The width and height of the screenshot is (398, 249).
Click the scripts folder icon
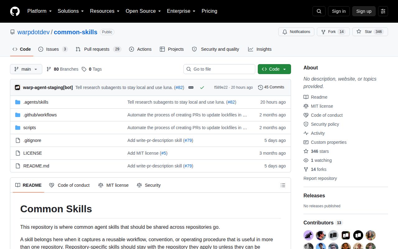[18, 128]
